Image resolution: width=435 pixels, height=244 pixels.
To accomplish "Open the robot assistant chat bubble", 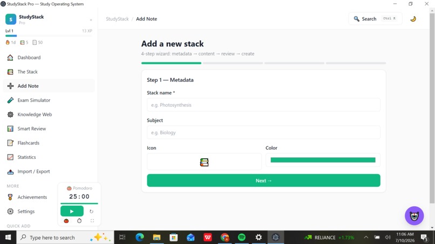I will tap(414, 216).
